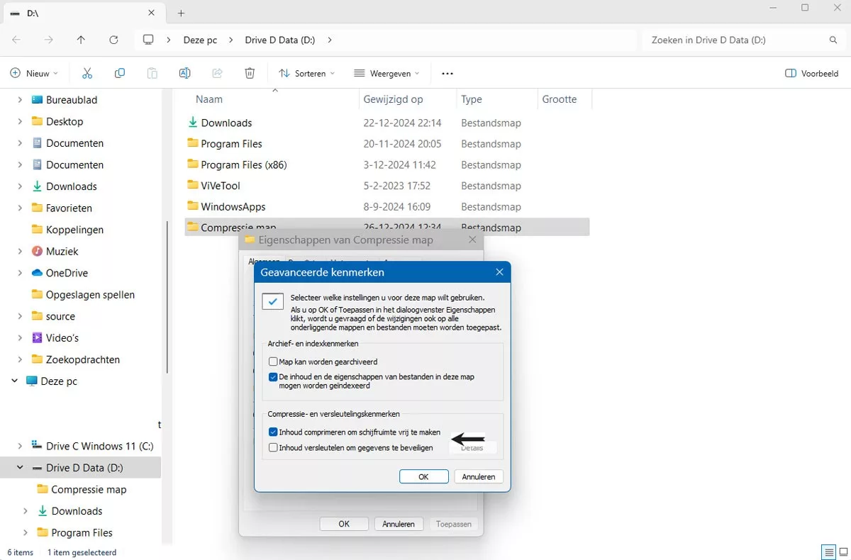The height and width of the screenshot is (560, 851).
Task: Close the D:\ tab
Action: click(x=151, y=13)
